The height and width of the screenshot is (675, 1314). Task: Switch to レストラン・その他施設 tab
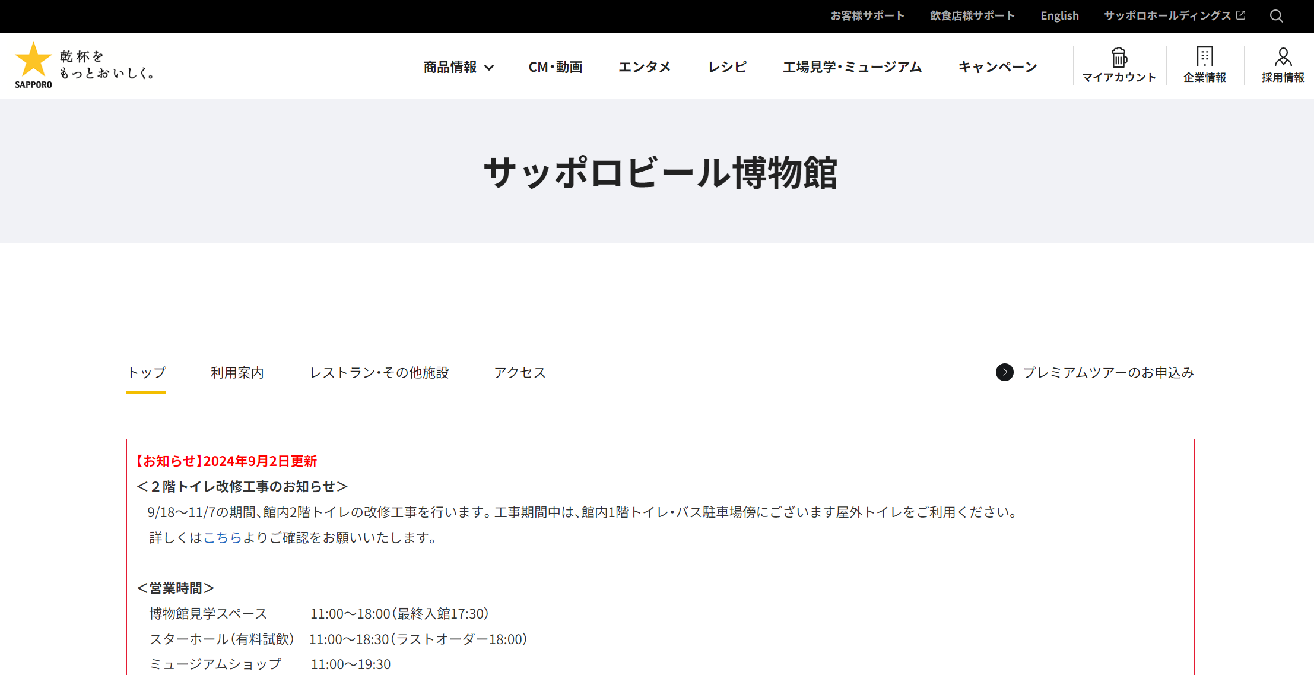pos(379,372)
